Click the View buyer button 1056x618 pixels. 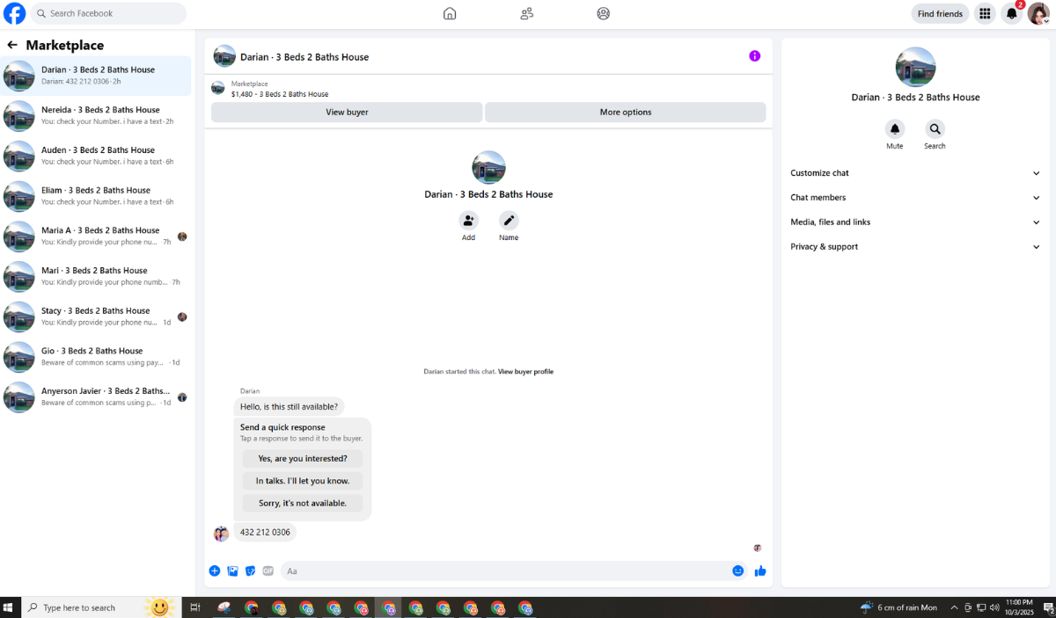347,113
